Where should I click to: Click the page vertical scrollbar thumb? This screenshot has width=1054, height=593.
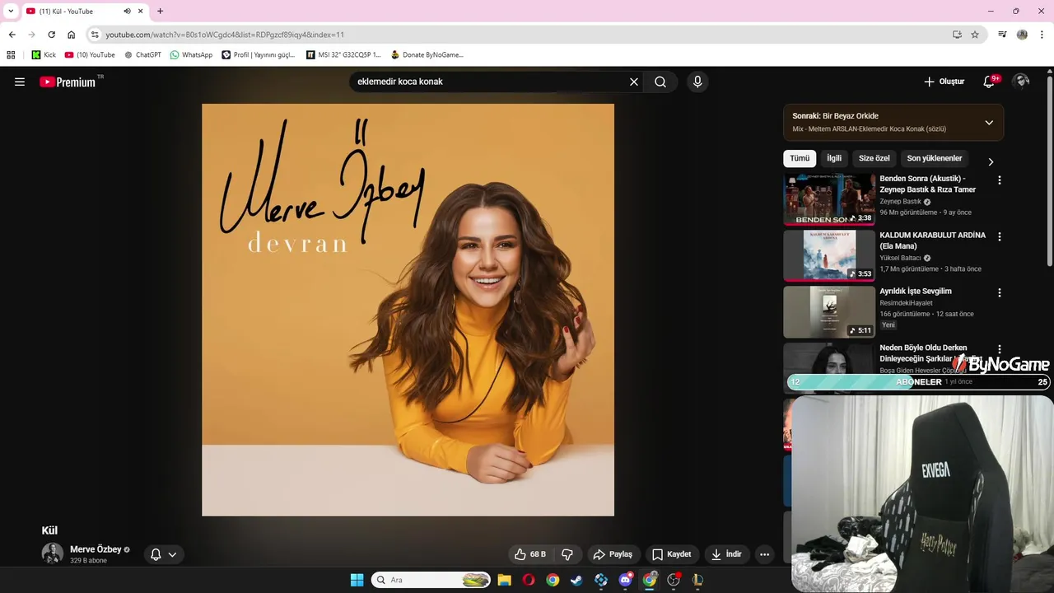tap(1049, 171)
